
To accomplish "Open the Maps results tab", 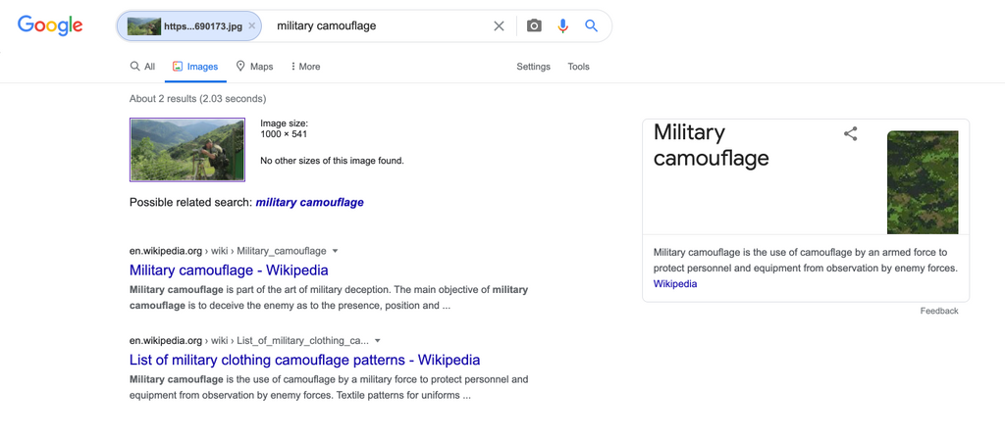I will click(254, 67).
